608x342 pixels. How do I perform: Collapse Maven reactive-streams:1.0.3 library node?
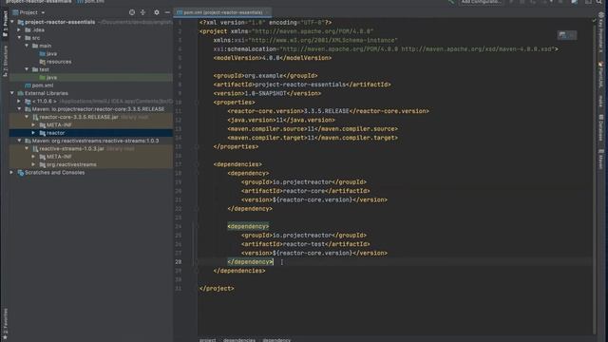(x=19, y=141)
